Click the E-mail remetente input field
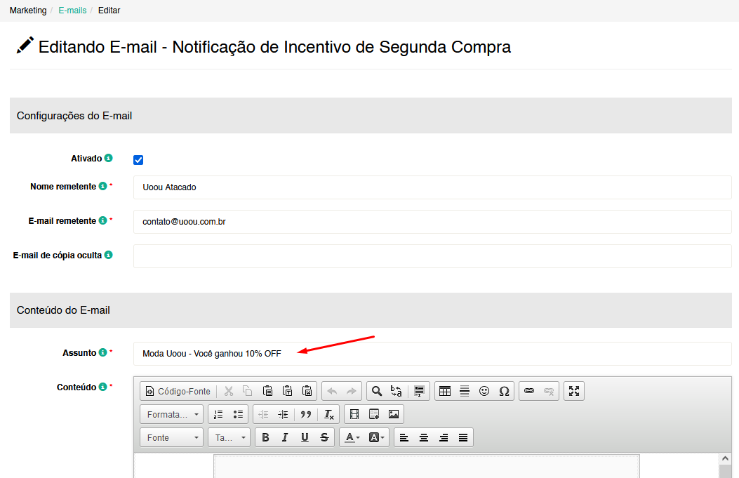This screenshot has width=739, height=478. (432, 222)
